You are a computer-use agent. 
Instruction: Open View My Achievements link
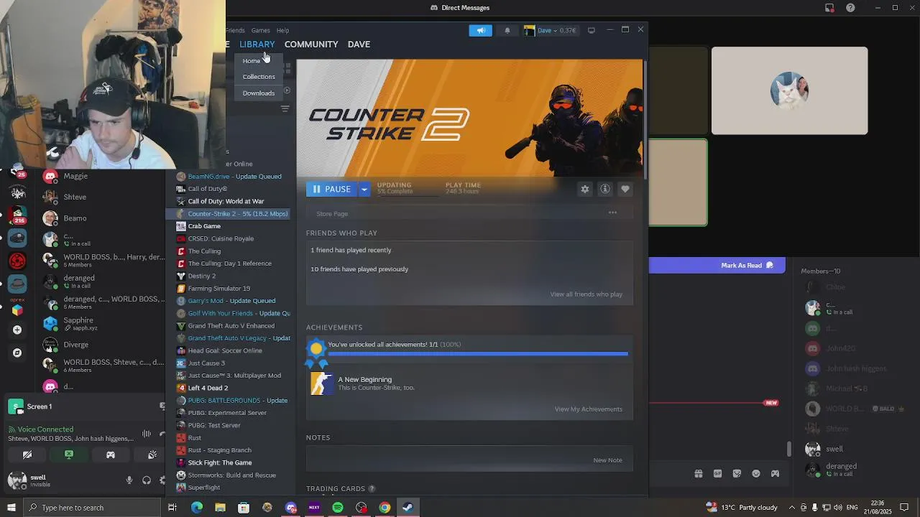point(589,409)
